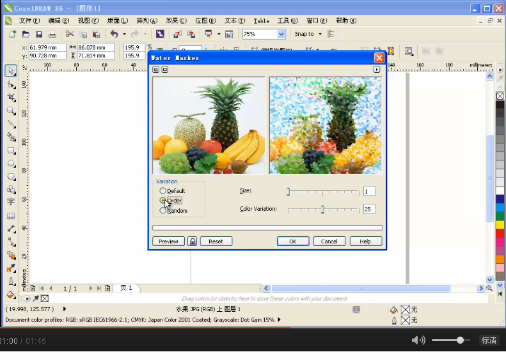Image resolution: width=506 pixels, height=352 pixels.
Task: Click the Import toolbar icon
Action: 177,34
